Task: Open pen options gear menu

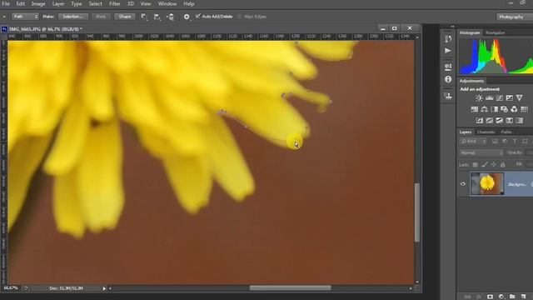Action: pos(187,17)
